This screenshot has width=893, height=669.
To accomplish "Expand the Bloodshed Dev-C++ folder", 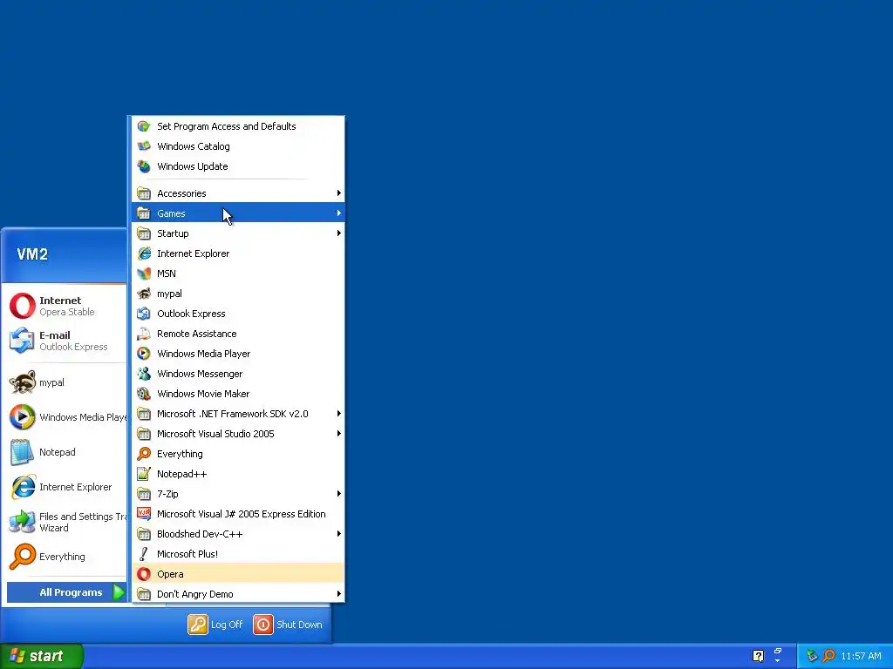I will [x=238, y=534].
